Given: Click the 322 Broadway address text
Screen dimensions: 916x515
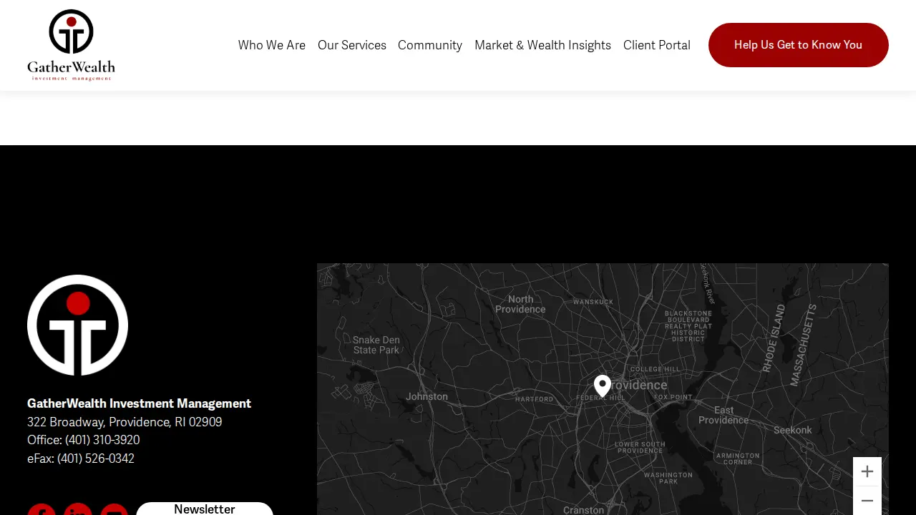Looking at the screenshot, I should [x=125, y=422].
